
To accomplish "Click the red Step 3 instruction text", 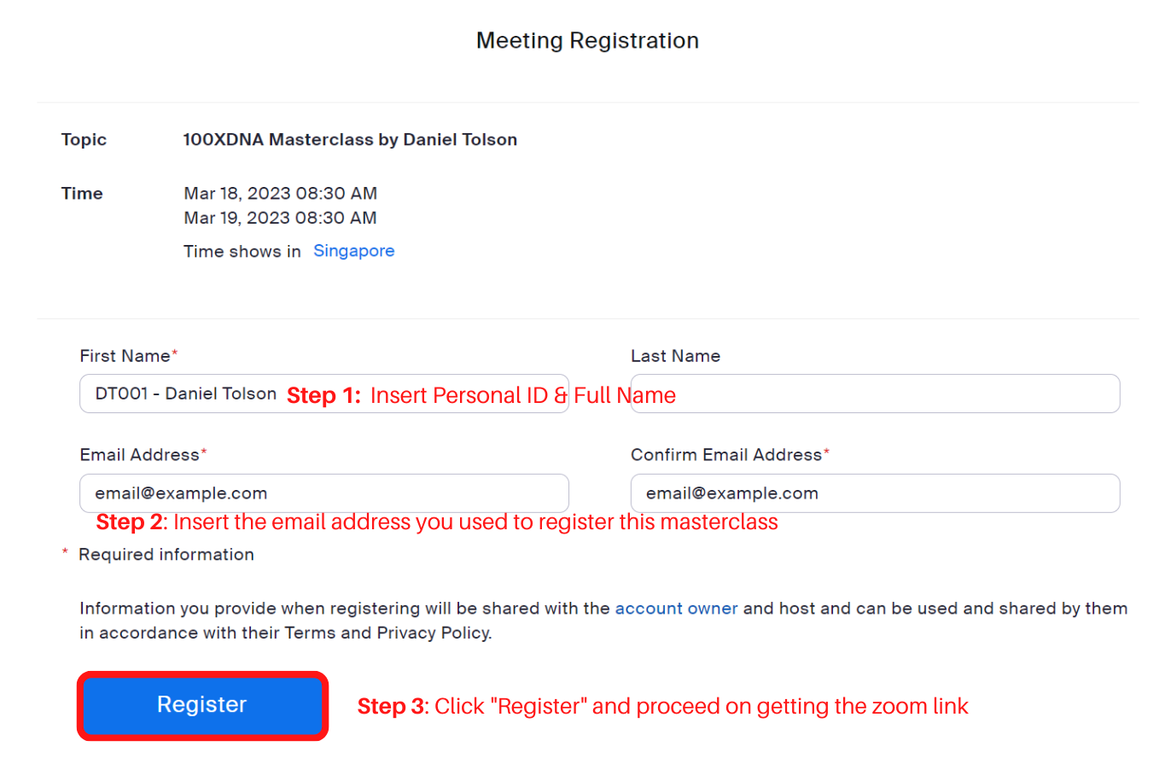I will (662, 706).
